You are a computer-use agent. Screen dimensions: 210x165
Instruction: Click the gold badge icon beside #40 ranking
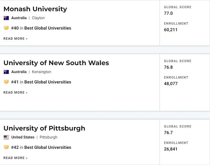click(x=6, y=28)
